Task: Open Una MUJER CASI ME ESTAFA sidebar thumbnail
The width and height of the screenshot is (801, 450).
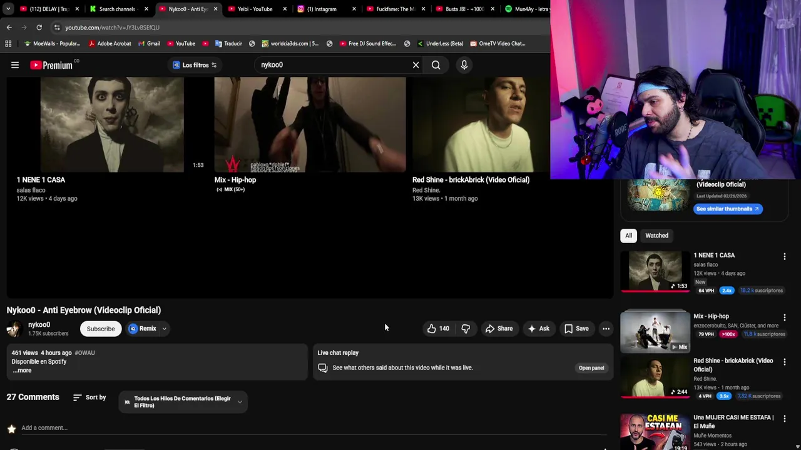Action: click(655, 431)
